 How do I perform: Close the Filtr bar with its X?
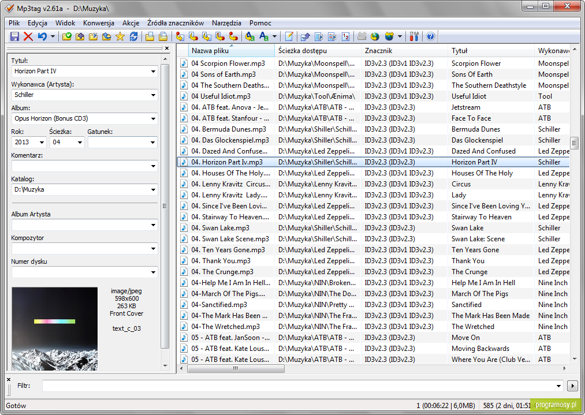click(x=9, y=380)
